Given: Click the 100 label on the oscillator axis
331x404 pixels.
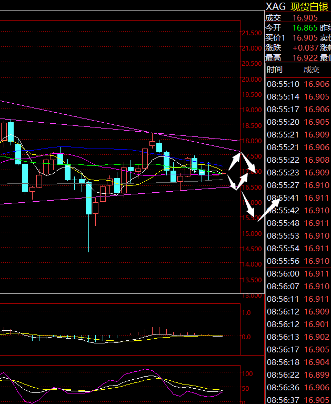Looking at the screenshot, I should point(247,374).
